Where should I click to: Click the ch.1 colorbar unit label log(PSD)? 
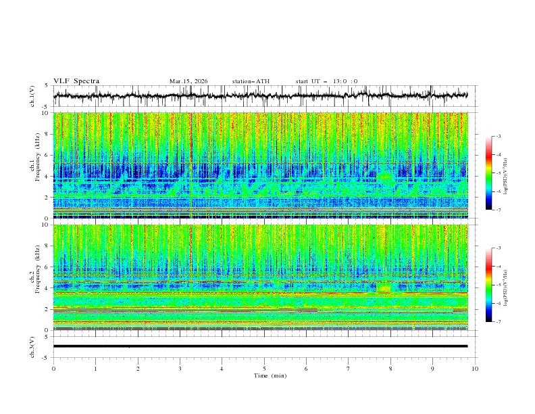coord(506,177)
